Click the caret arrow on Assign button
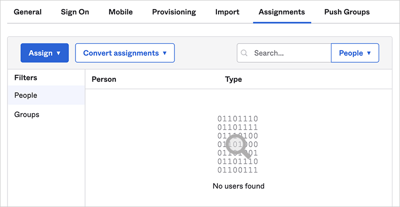 coord(58,53)
